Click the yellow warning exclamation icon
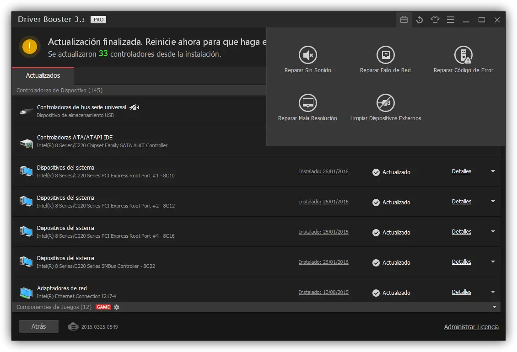This screenshot has height=352, width=517. [30, 47]
